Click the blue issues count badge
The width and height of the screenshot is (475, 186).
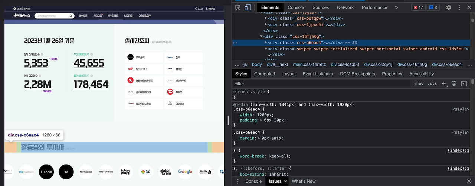(x=433, y=7)
